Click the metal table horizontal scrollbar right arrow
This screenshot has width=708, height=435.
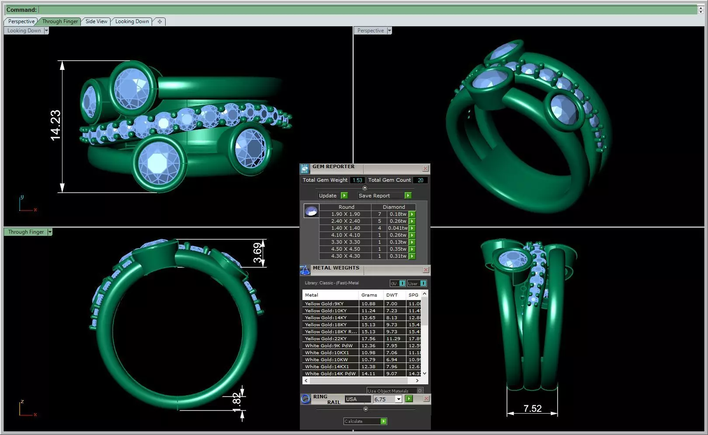417,380
